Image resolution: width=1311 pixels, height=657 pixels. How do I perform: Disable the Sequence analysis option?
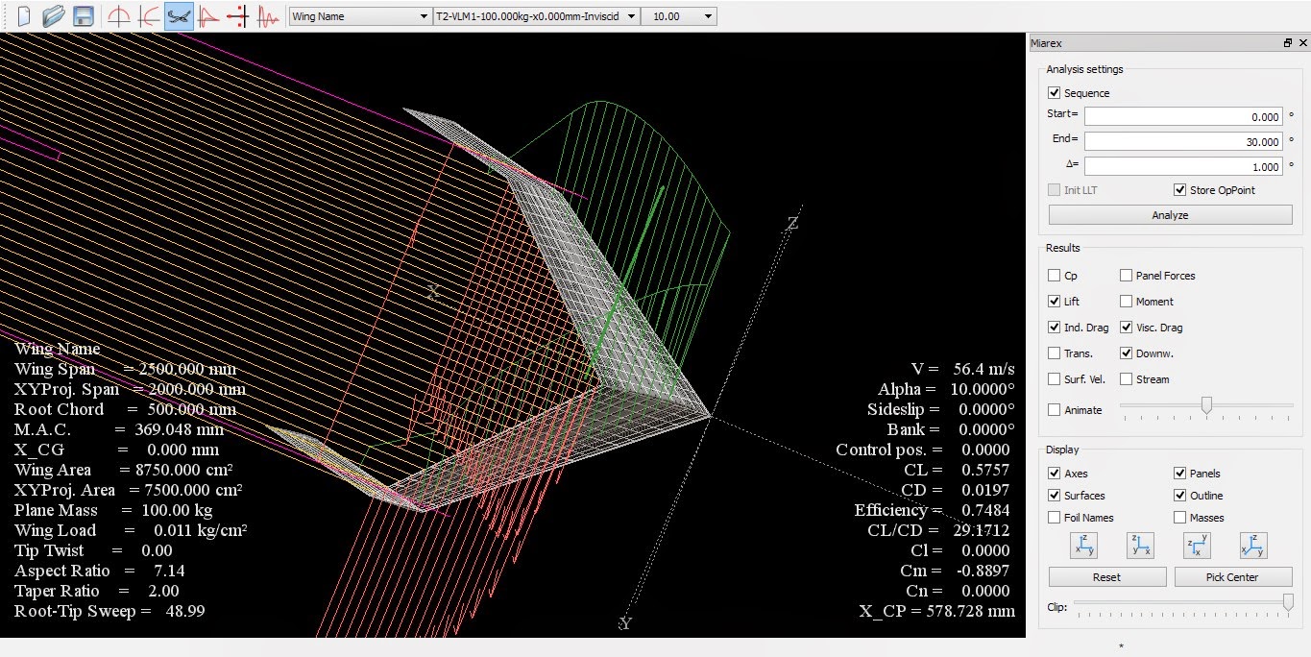1054,92
